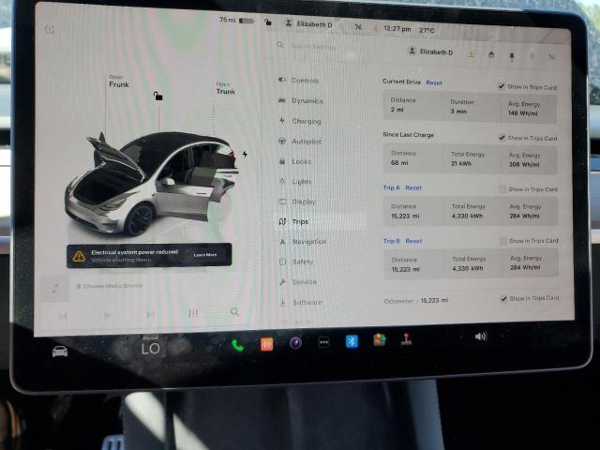
Task: Open the Toybox app icon
Action: point(379,339)
